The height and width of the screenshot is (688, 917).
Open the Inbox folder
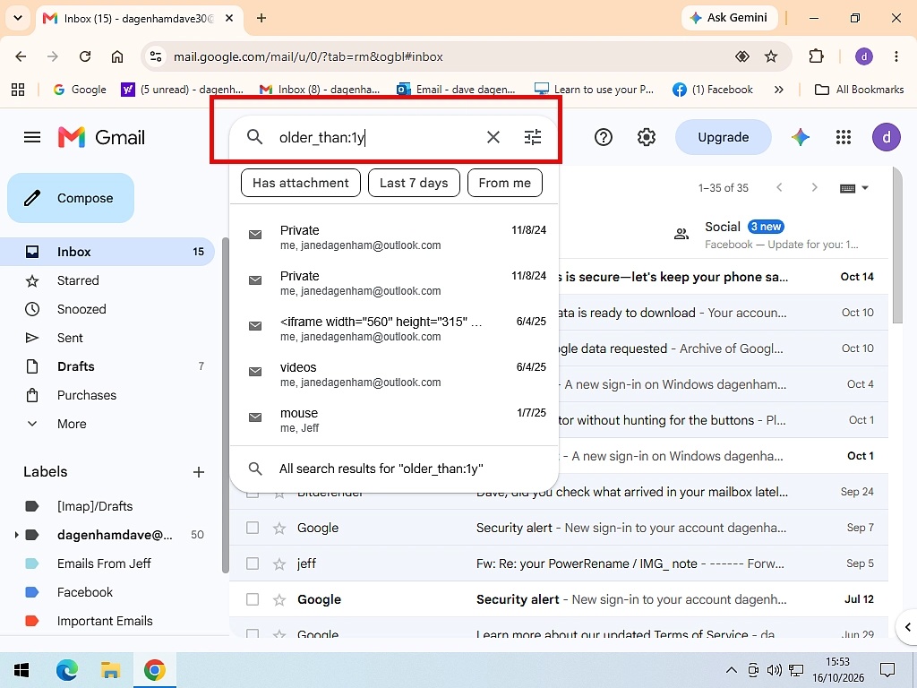pyautogui.click(x=107, y=252)
